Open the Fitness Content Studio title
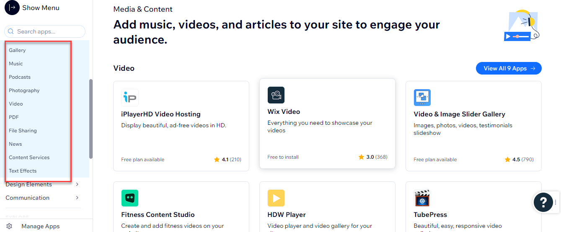This screenshot has height=232, width=561. (158, 215)
